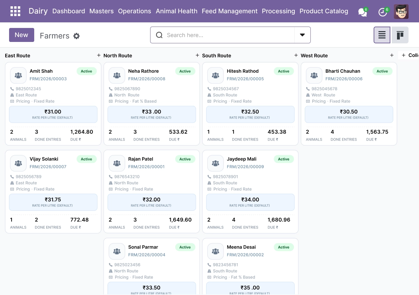Click Meena Desai's farmer avatar icon
Viewport: 419px width, 295px height.
216,251
